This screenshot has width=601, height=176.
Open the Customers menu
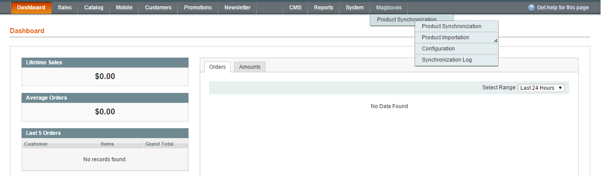point(158,8)
